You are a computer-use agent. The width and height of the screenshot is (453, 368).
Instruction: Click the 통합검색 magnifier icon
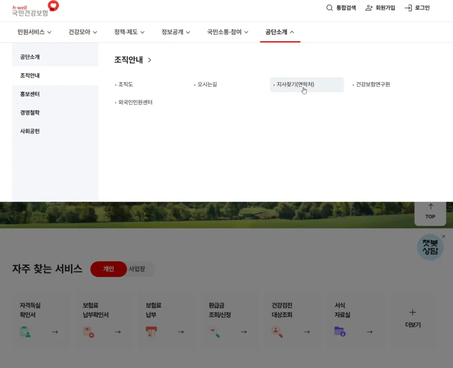(x=329, y=8)
